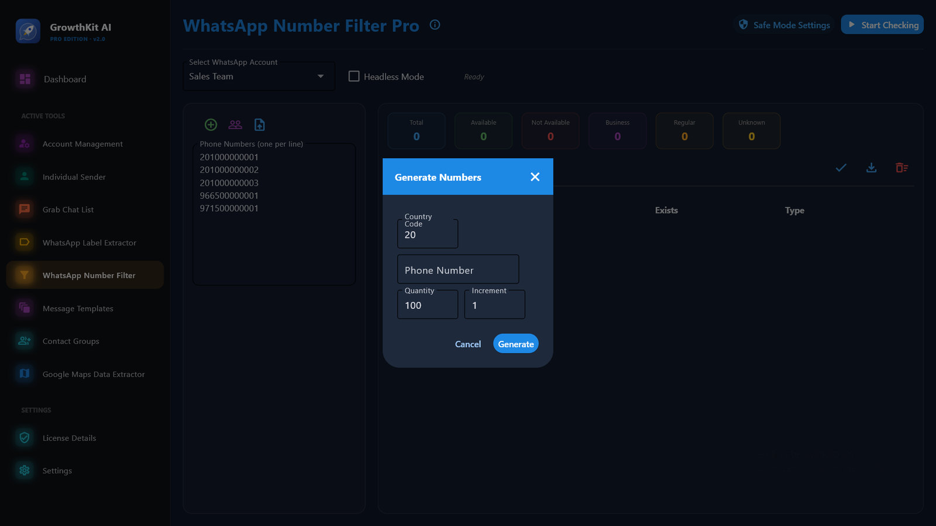
Task: Click the Phone Numbers text area
Action: pos(274,214)
